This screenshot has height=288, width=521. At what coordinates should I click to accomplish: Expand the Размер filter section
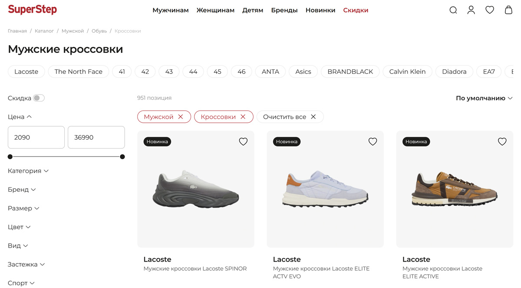(23, 208)
